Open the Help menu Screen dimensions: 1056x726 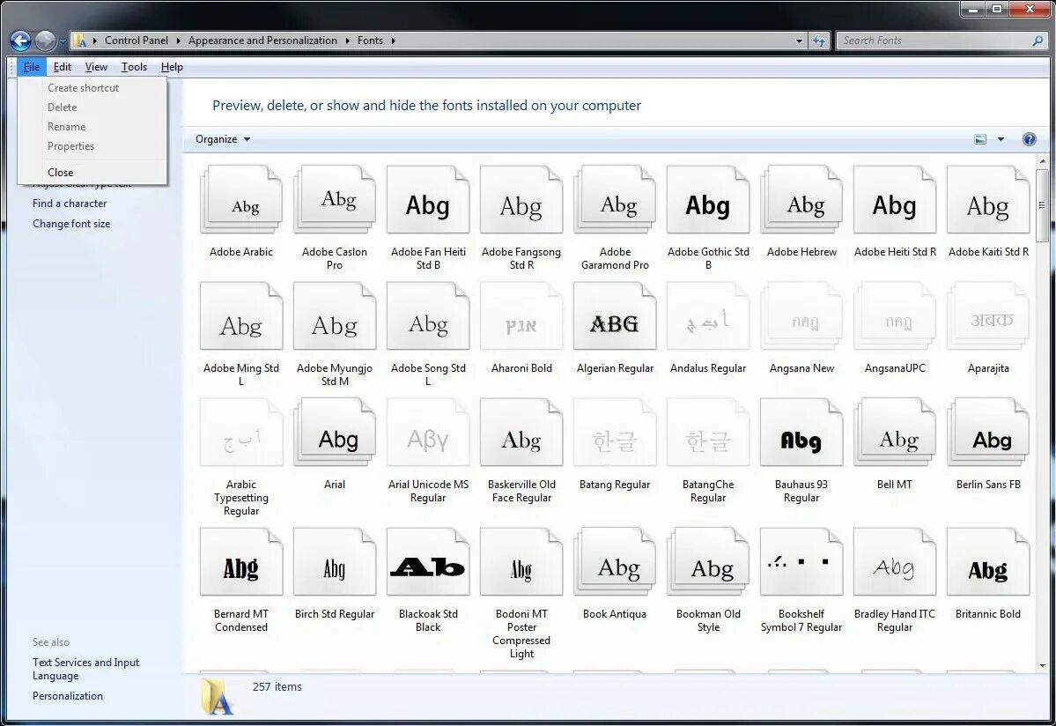[172, 67]
